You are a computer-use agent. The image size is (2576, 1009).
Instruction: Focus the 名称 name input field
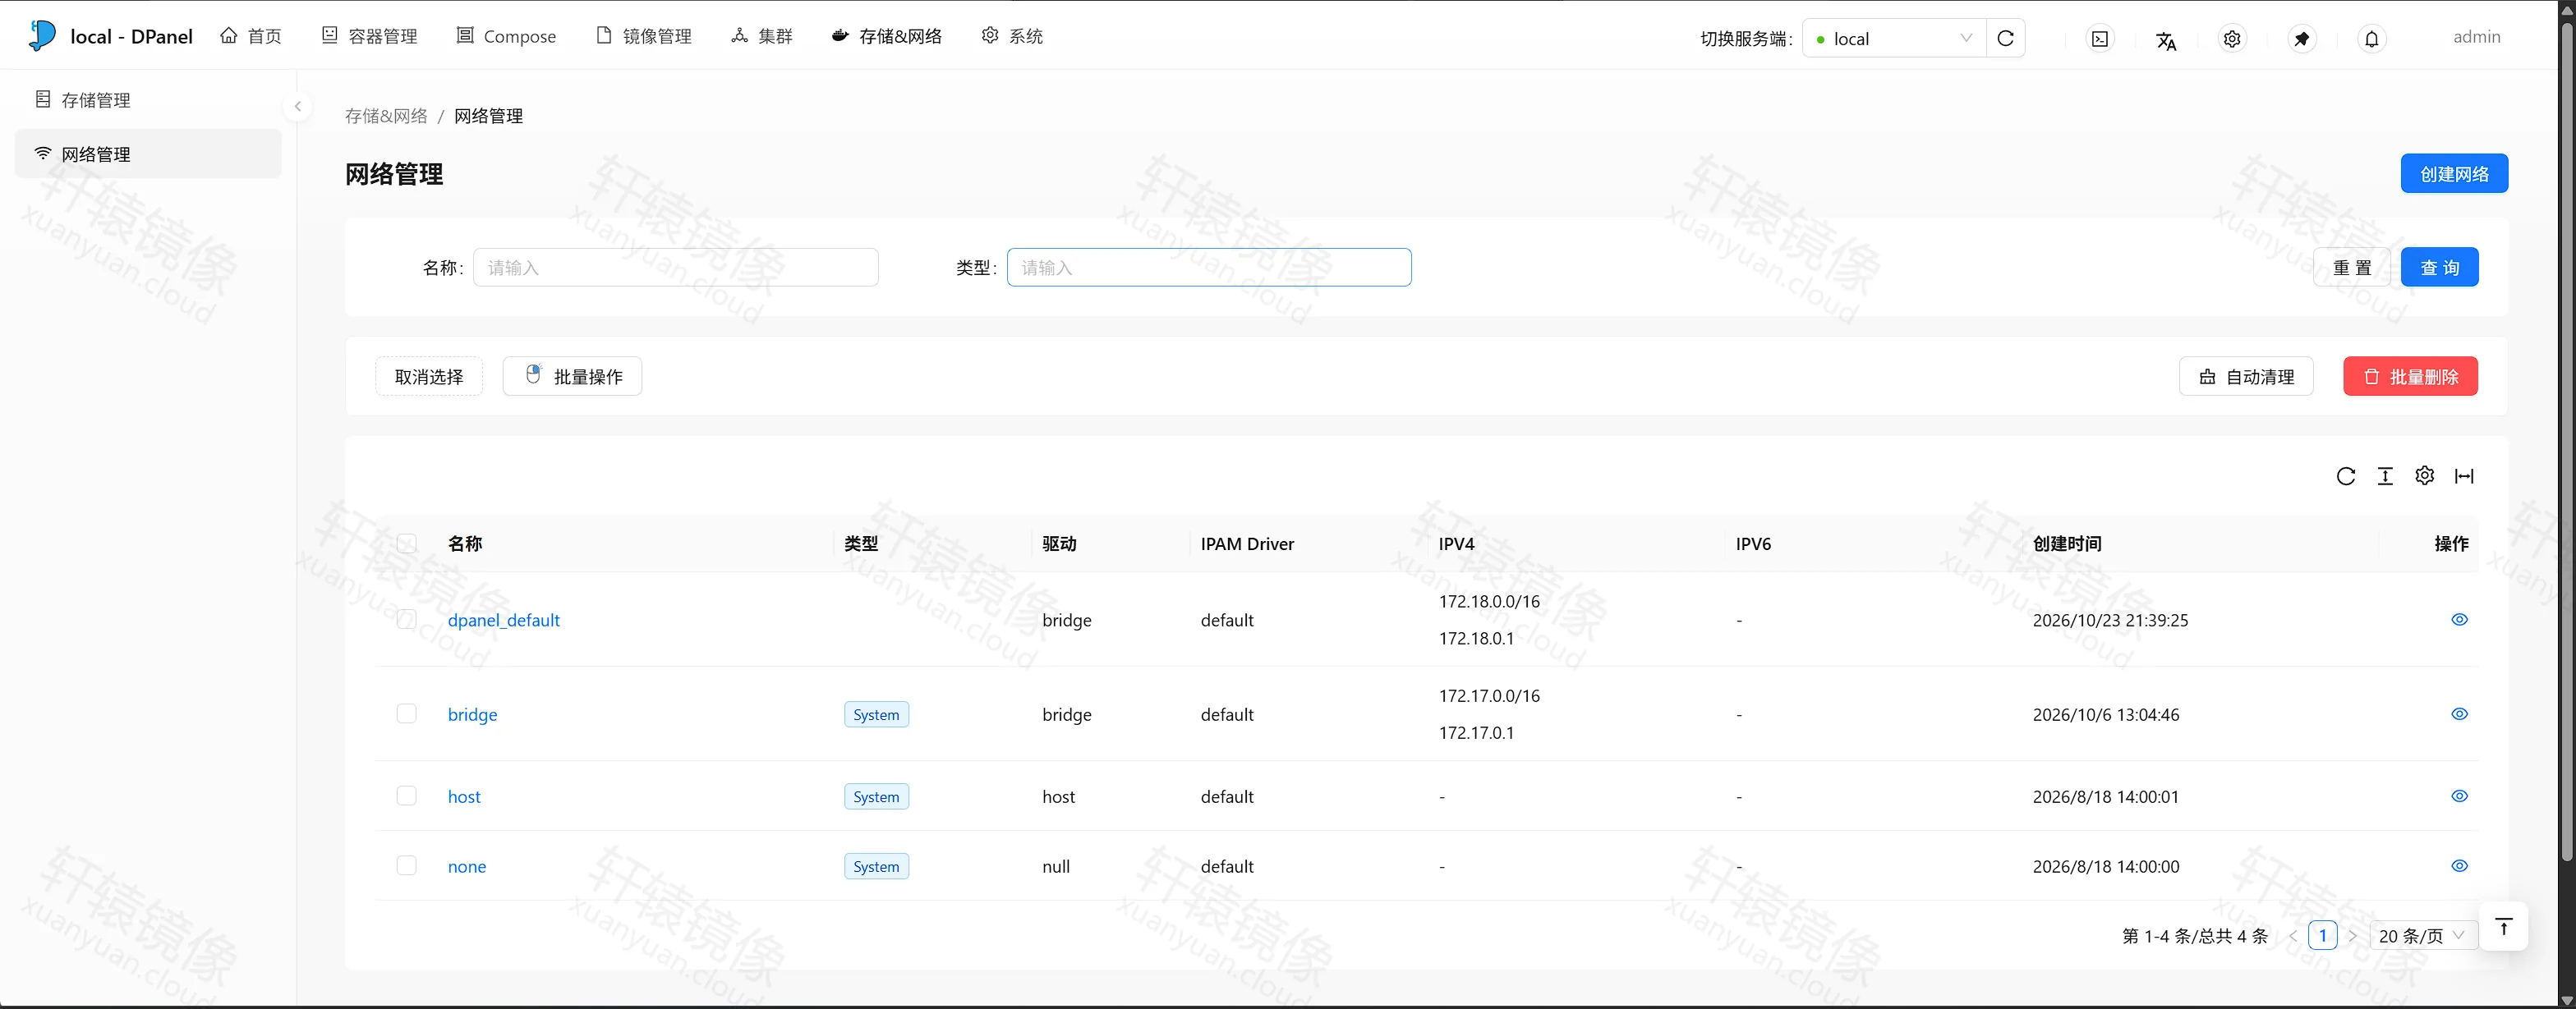(x=676, y=268)
